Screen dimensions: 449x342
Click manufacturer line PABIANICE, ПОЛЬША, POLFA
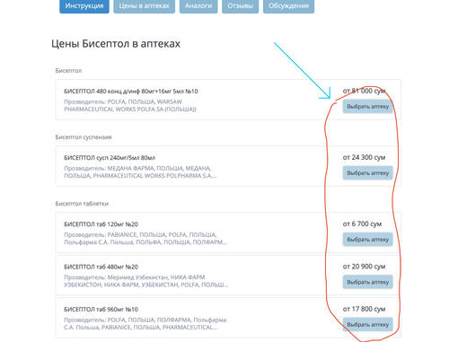(145, 238)
